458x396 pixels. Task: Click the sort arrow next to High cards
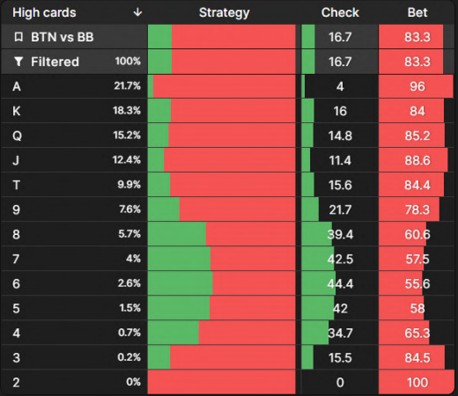point(137,12)
